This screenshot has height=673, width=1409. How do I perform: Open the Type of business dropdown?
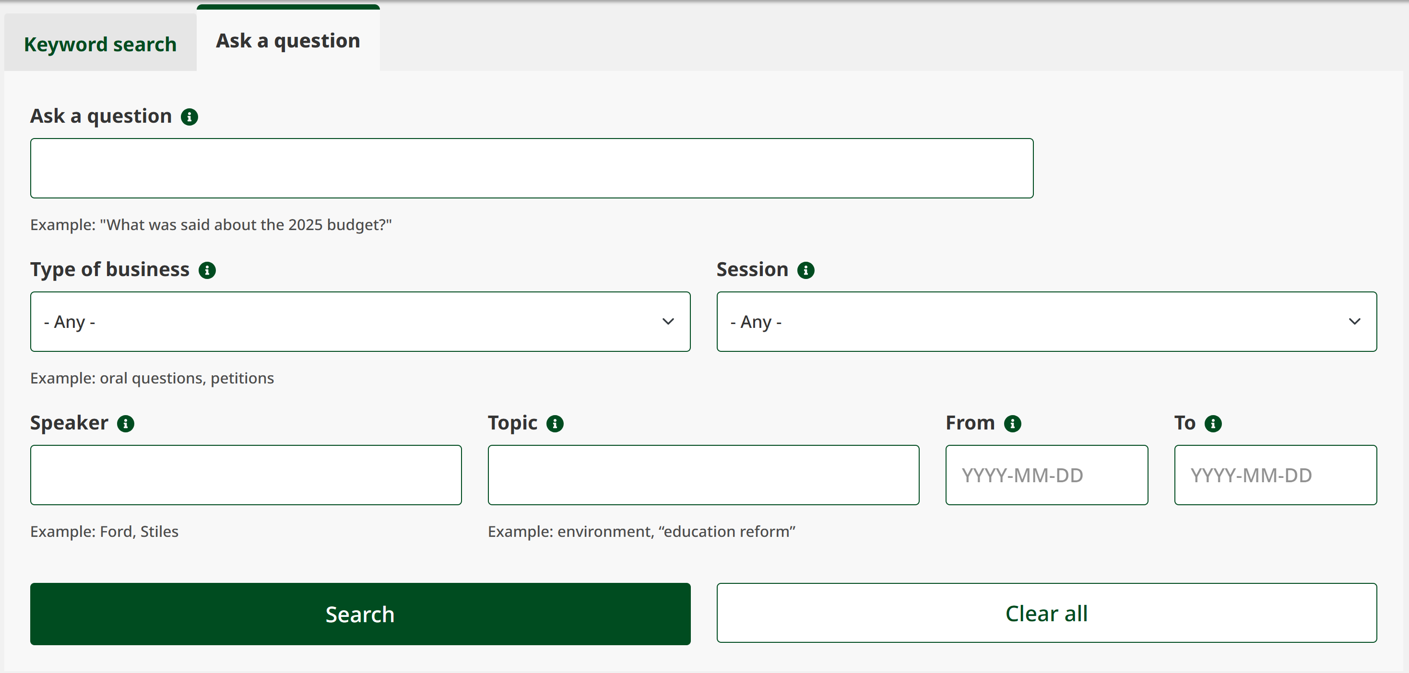(x=360, y=322)
